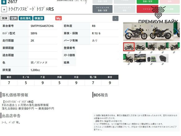
Task: Collapse panel with the left chevron button
Action: click(x=115, y=18)
